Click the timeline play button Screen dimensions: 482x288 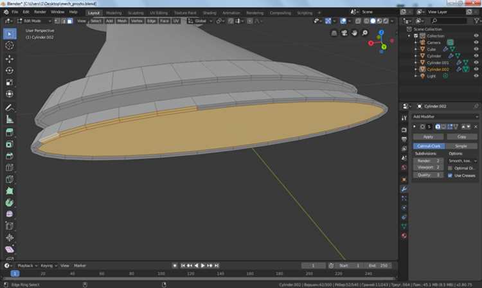coord(203,265)
